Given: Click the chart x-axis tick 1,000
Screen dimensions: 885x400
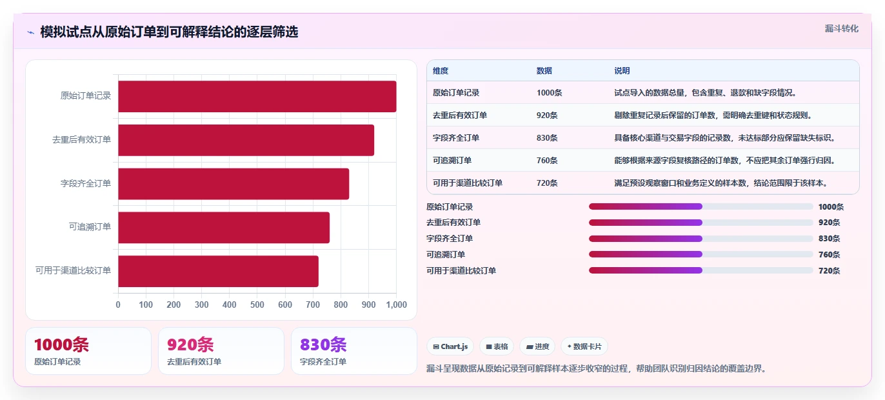Looking at the screenshot, I should (396, 305).
